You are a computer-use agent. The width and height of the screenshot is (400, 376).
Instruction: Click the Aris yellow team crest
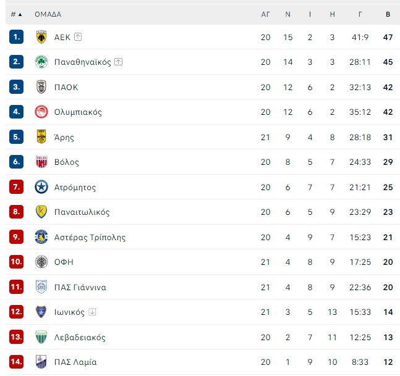pos(41,137)
